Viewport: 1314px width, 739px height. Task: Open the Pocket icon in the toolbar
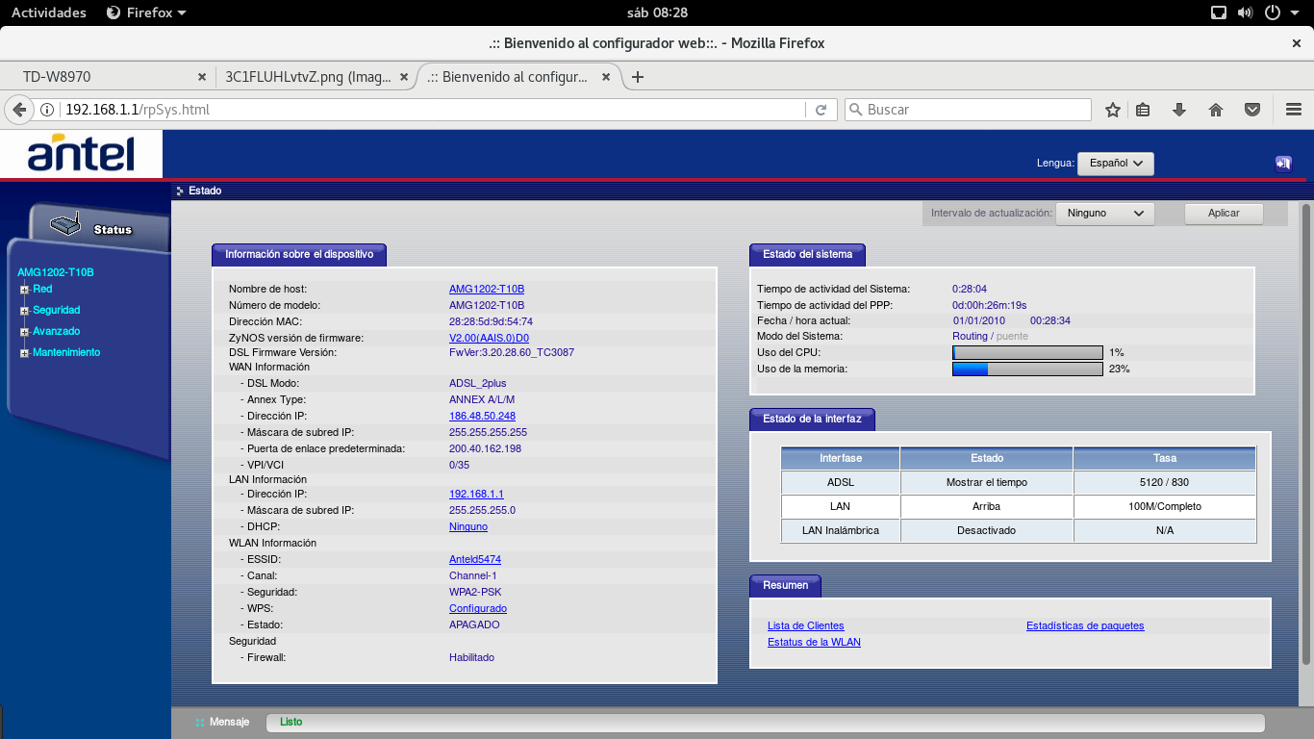[x=1252, y=110]
